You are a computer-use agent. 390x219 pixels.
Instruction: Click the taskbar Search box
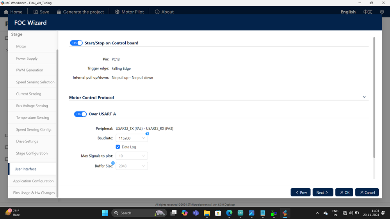point(139,213)
